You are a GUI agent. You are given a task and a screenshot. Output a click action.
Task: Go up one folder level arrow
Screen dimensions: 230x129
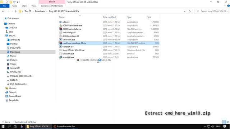point(15,11)
